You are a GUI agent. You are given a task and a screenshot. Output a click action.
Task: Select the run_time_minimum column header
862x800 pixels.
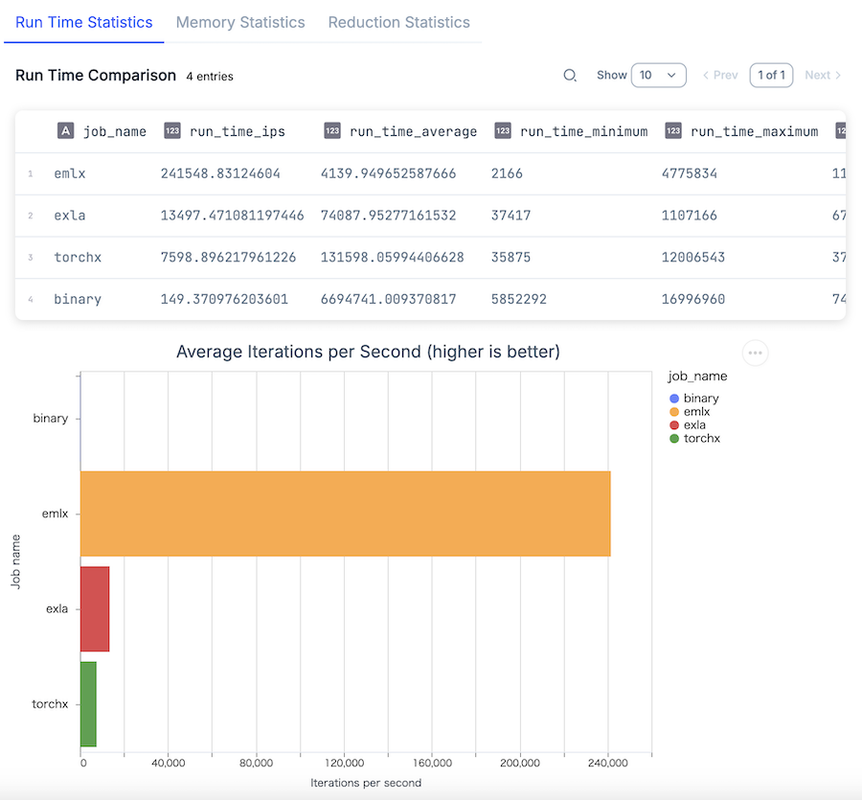584,132
